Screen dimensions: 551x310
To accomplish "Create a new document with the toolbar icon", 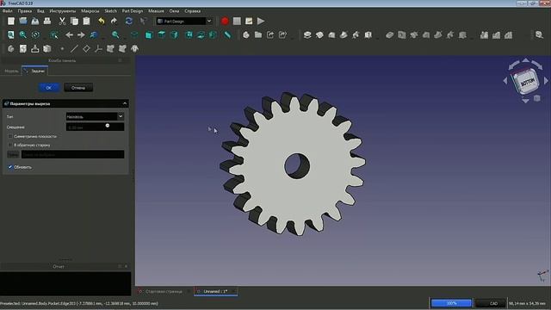I will [x=11, y=21].
